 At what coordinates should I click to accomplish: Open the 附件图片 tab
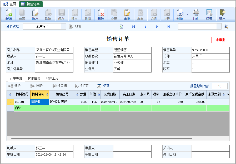pyautogui.click(x=52, y=78)
